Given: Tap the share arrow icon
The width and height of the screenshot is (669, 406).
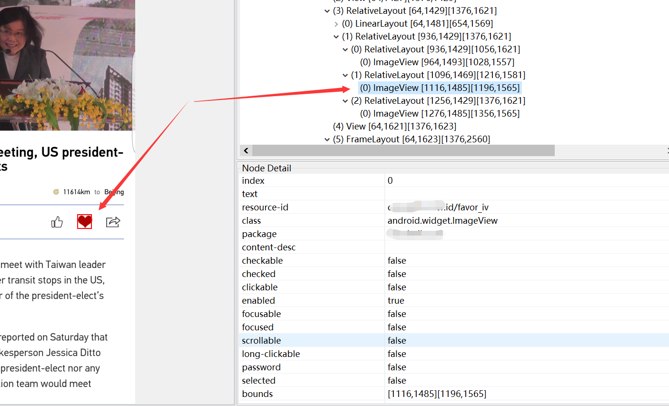Looking at the screenshot, I should (x=113, y=222).
